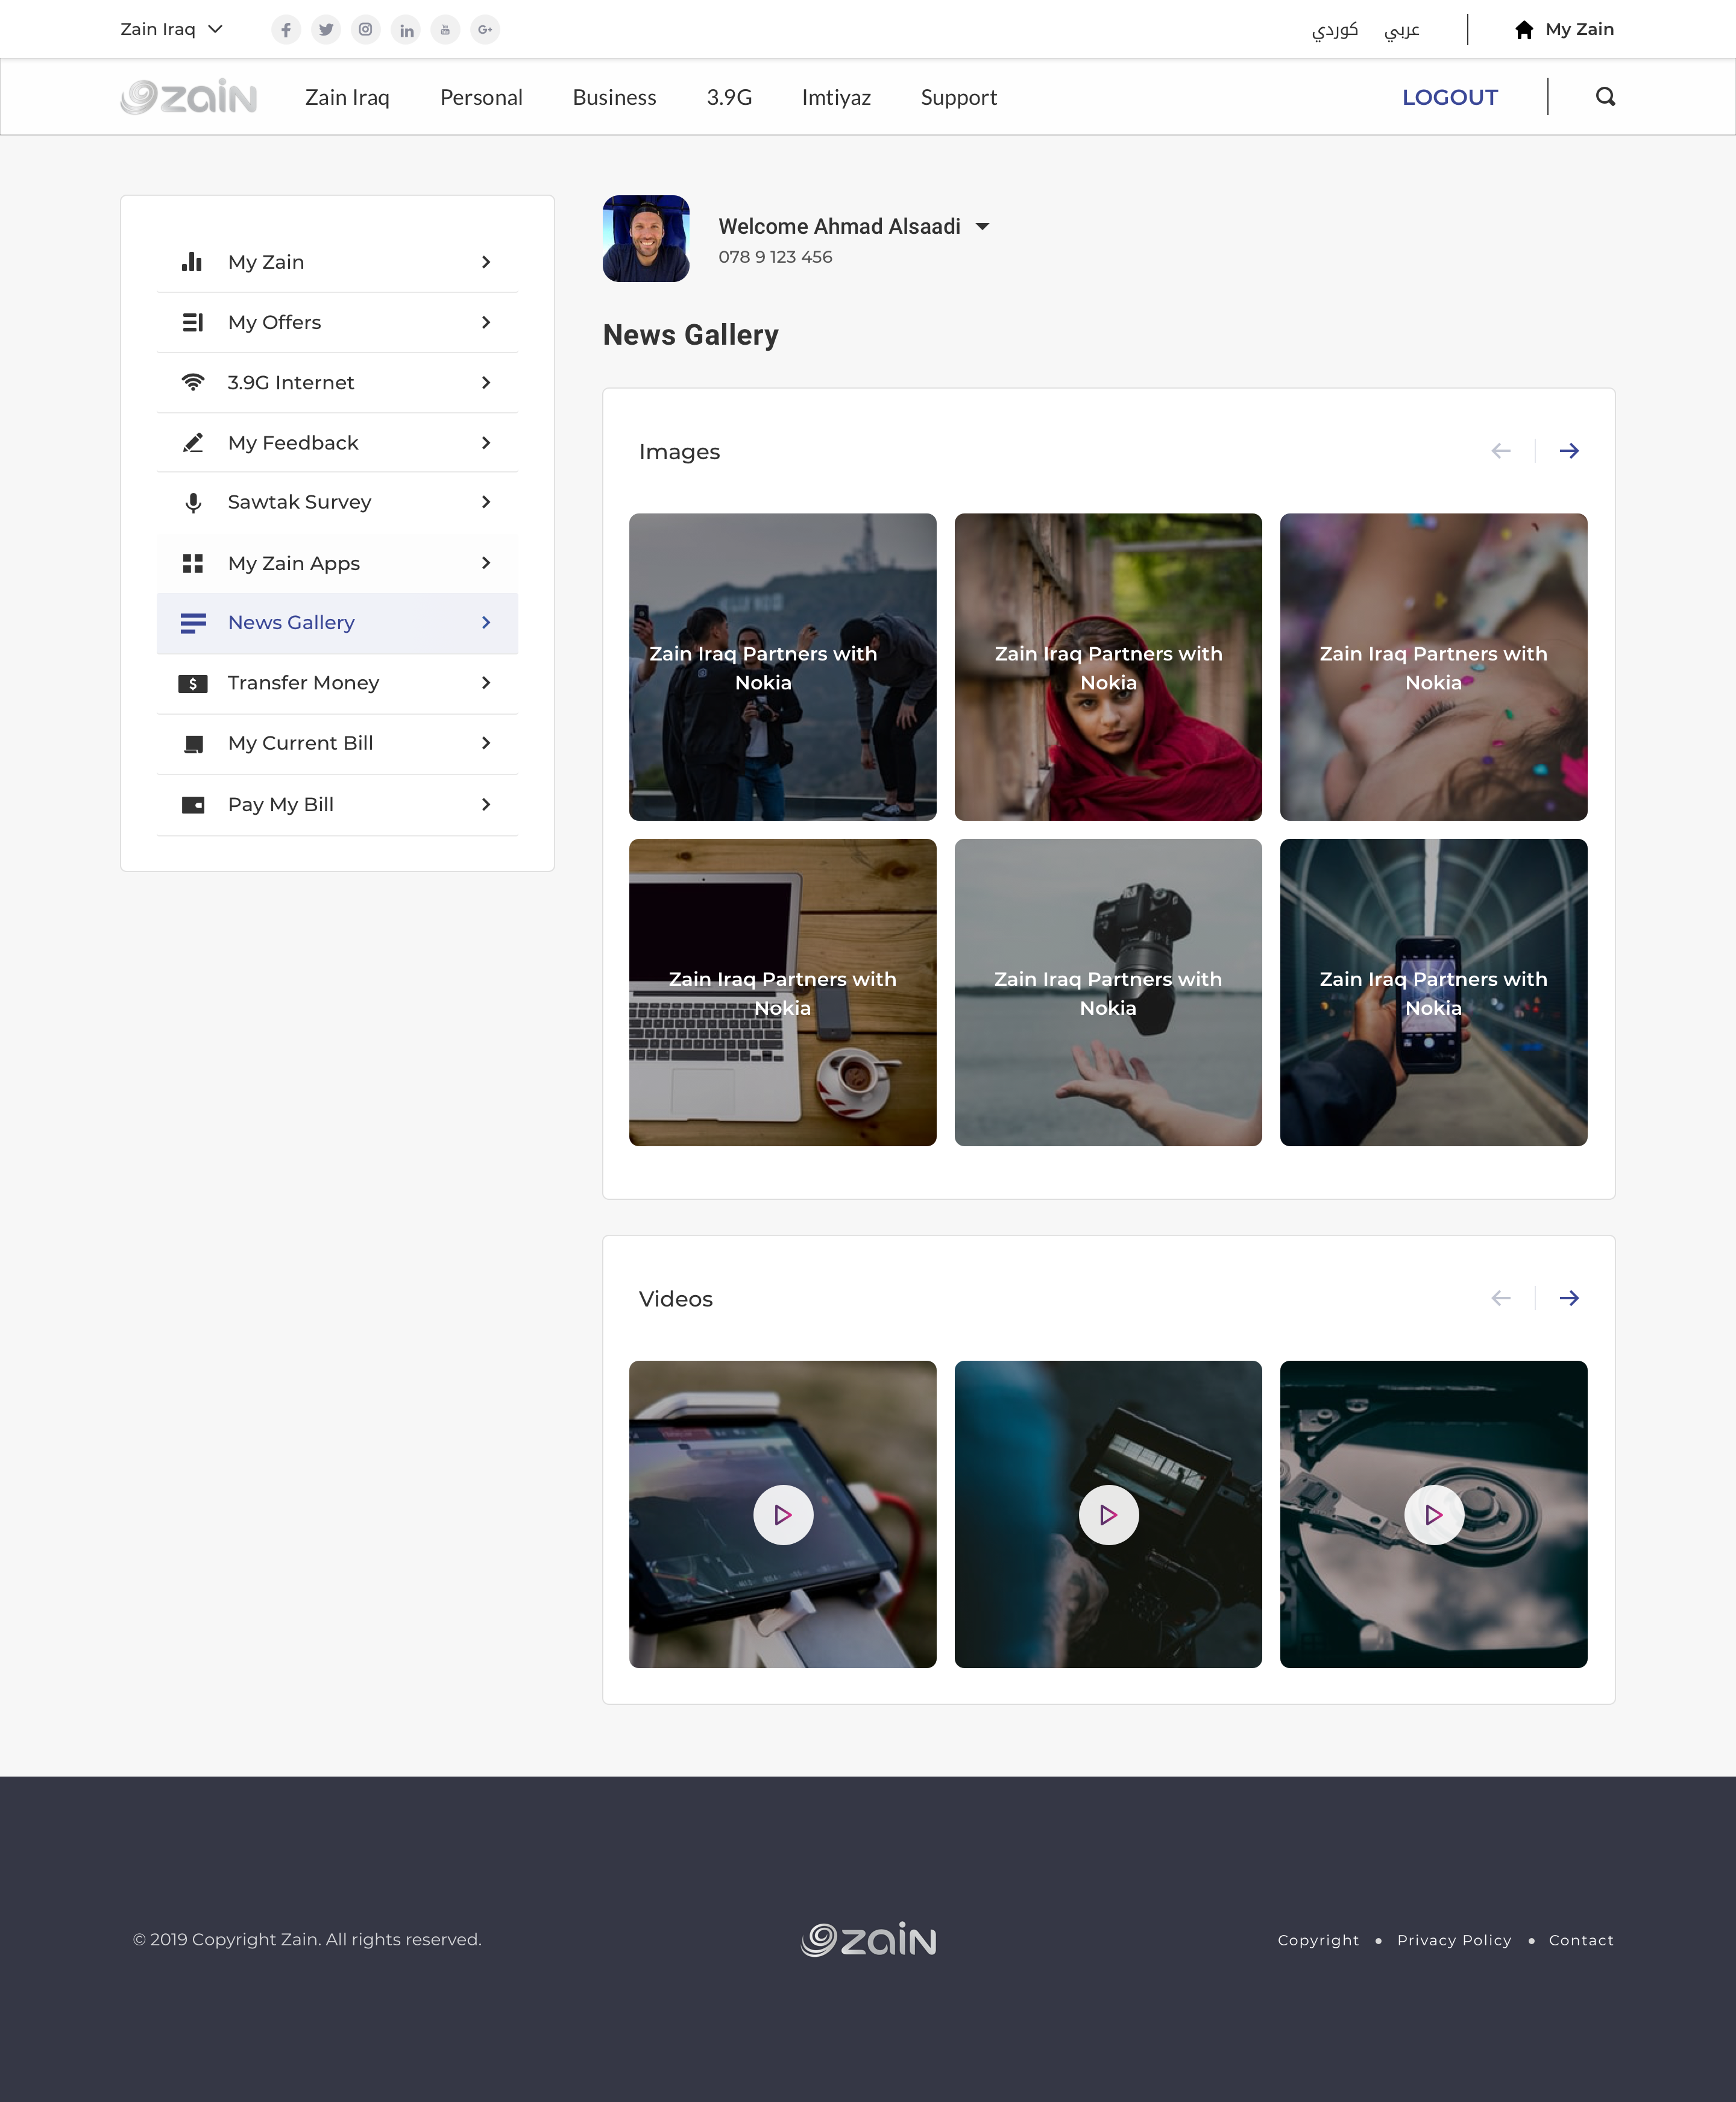The height and width of the screenshot is (2102, 1736).
Task: Open the laptop and coffee image
Action: 783,993
